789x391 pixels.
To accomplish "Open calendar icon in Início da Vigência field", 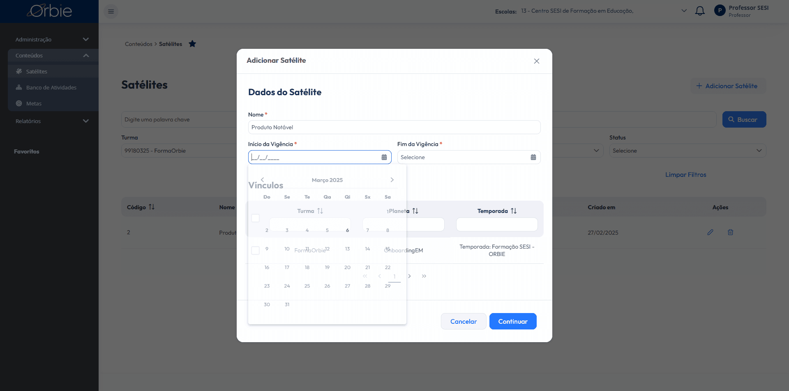I will 384,157.
